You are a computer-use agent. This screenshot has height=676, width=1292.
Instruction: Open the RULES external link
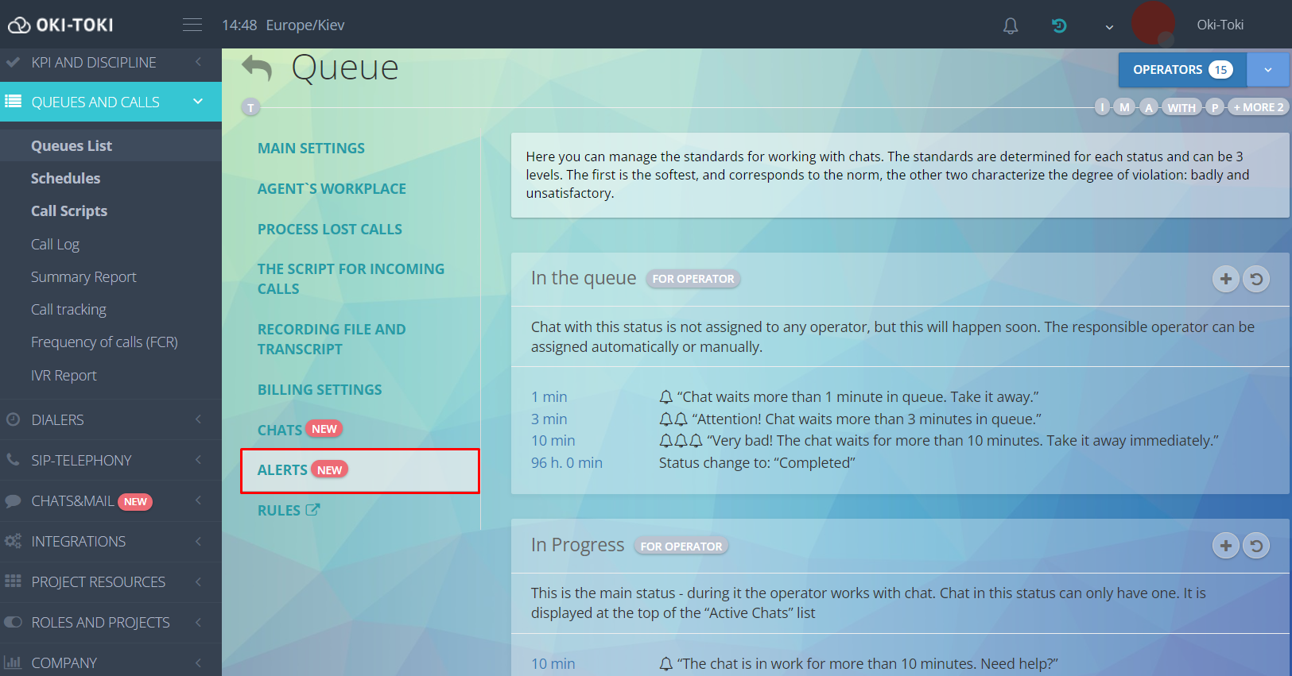pos(288,510)
